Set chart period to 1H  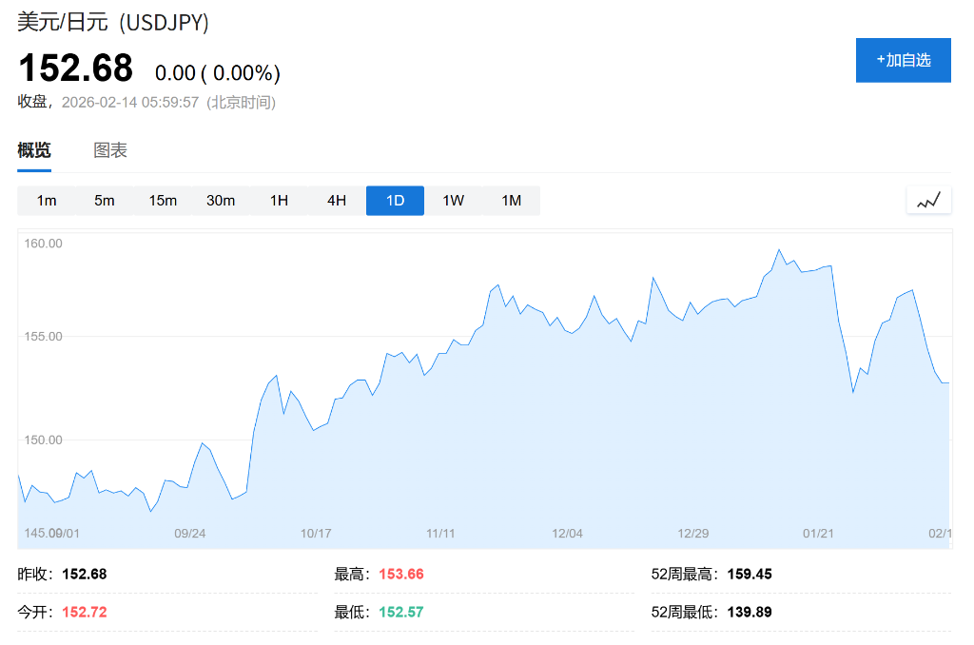pyautogui.click(x=279, y=201)
